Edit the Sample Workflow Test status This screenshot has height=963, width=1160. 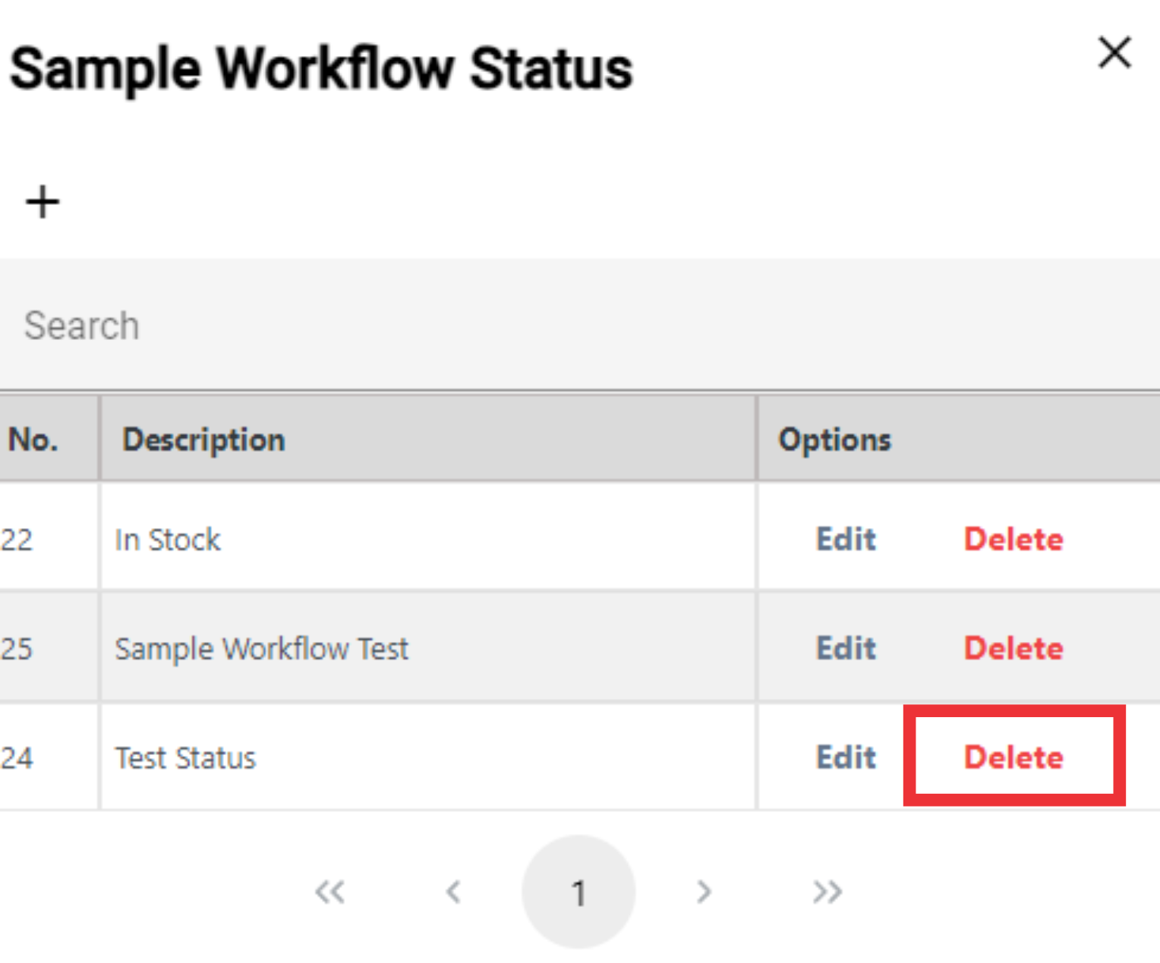846,649
